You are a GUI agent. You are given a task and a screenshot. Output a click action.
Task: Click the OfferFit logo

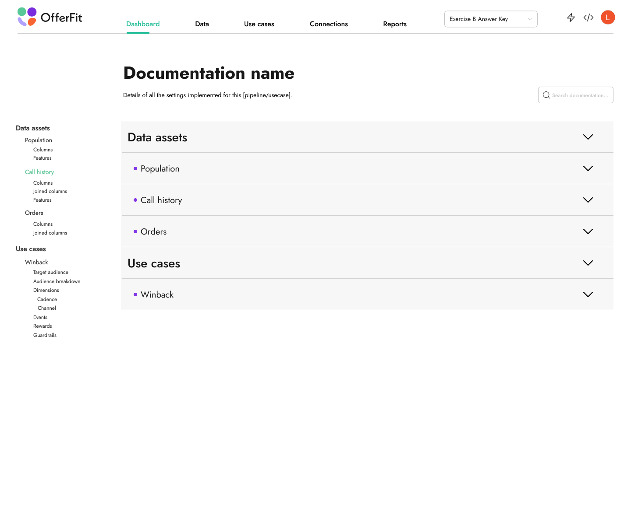(50, 18)
